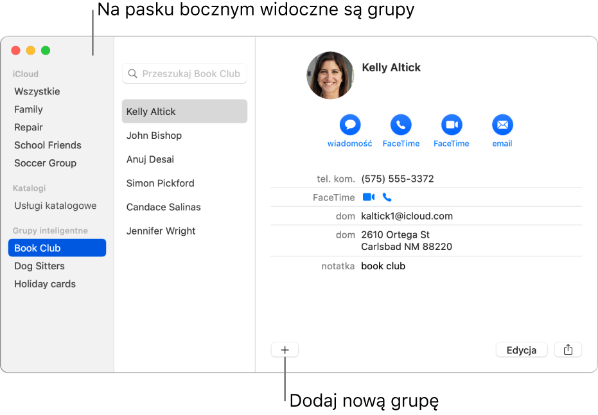Click the Kelly Altick name heading on card
The width and height of the screenshot is (598, 415).
click(391, 67)
